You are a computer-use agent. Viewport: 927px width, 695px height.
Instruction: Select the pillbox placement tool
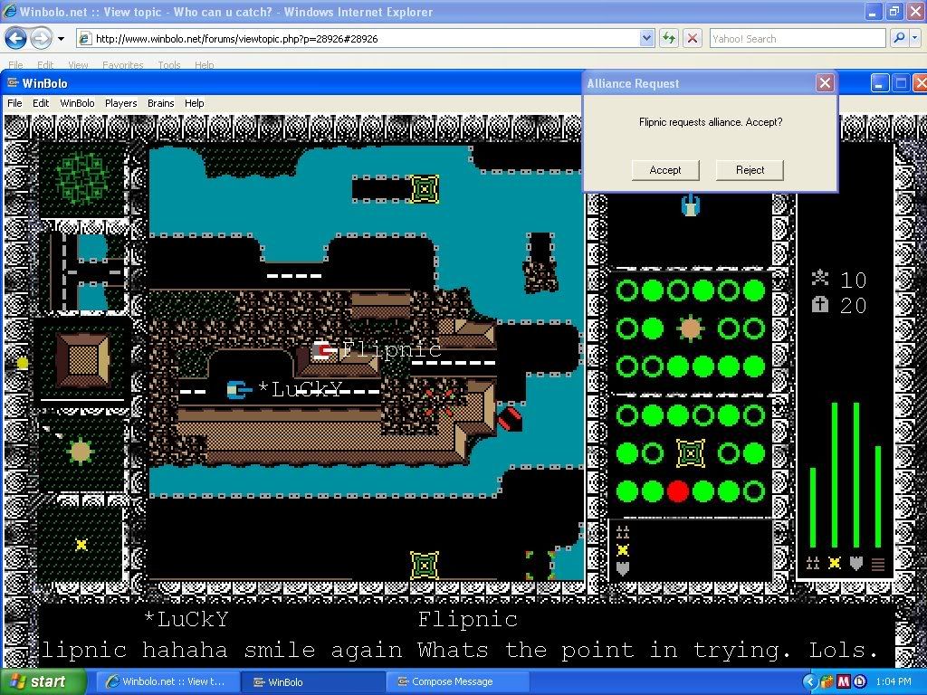pos(81,450)
